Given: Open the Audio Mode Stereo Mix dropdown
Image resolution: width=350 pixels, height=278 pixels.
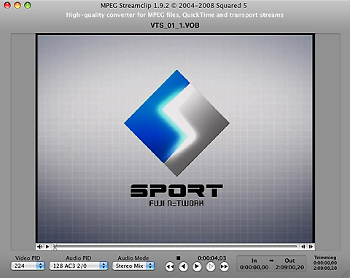Looking at the screenshot, I should (133, 266).
